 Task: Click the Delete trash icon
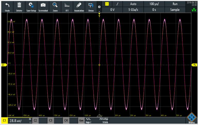click(19, 7)
